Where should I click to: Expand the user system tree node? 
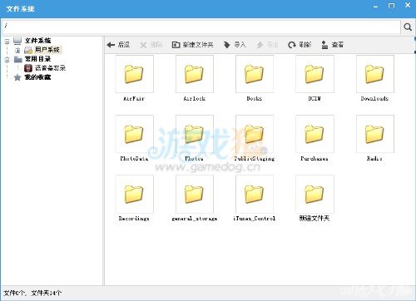tap(17, 50)
